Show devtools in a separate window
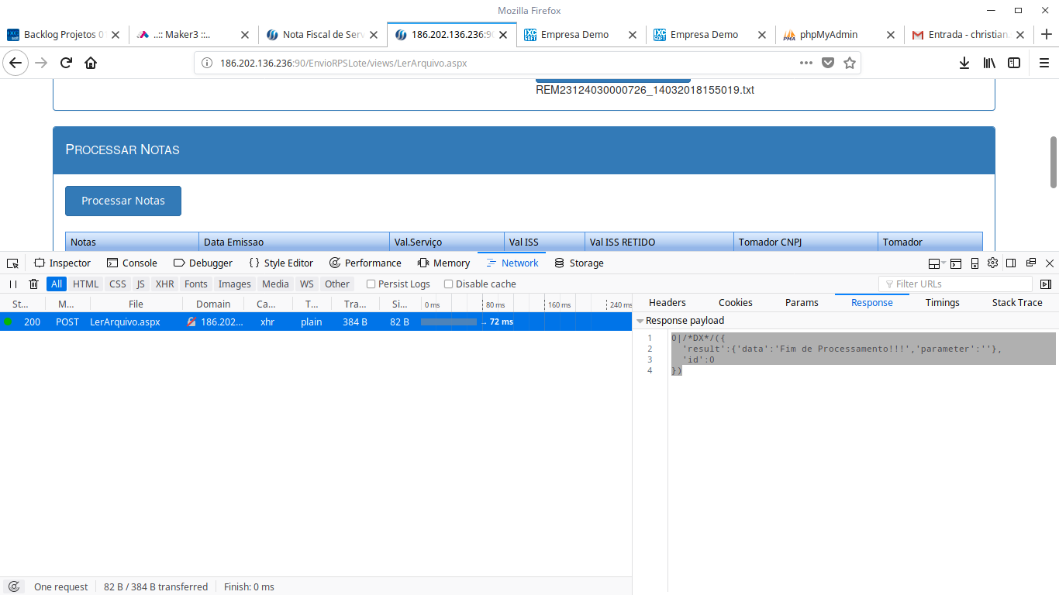 click(1031, 263)
